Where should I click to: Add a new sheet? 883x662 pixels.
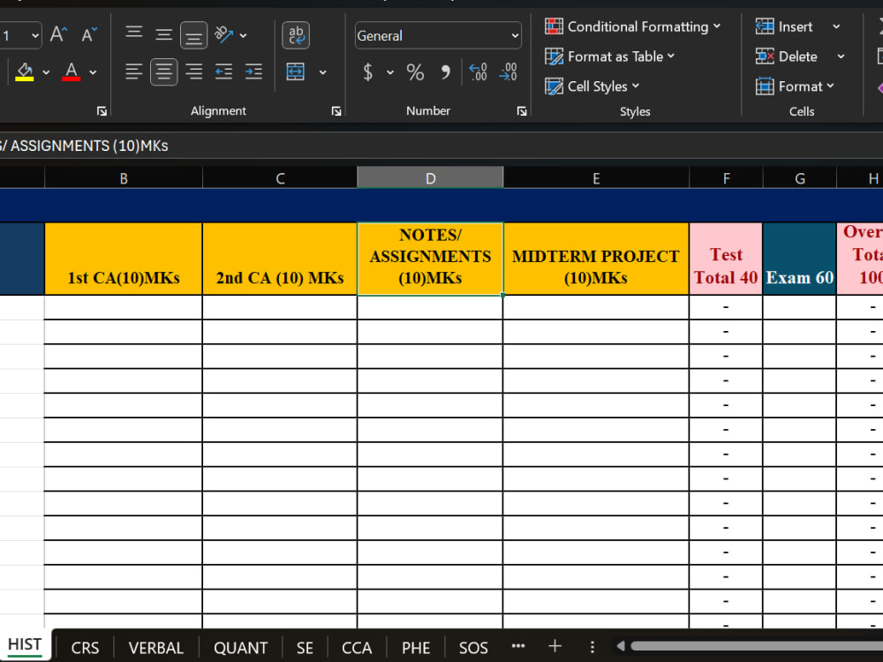tap(555, 646)
